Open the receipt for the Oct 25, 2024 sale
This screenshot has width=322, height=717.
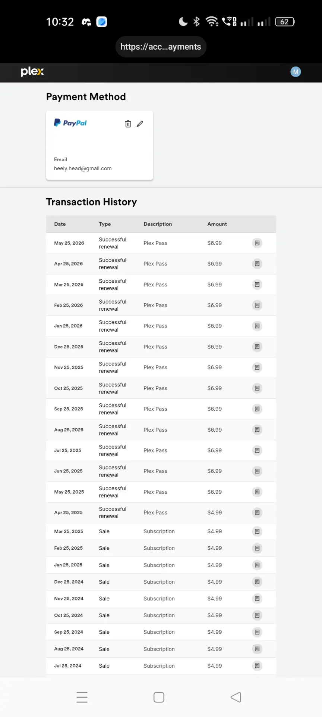257,615
